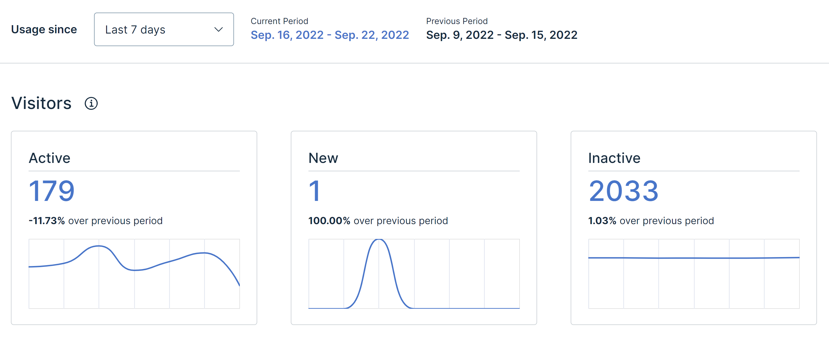Click the Active visitors count 179
Image resolution: width=829 pixels, height=337 pixels.
click(x=52, y=191)
